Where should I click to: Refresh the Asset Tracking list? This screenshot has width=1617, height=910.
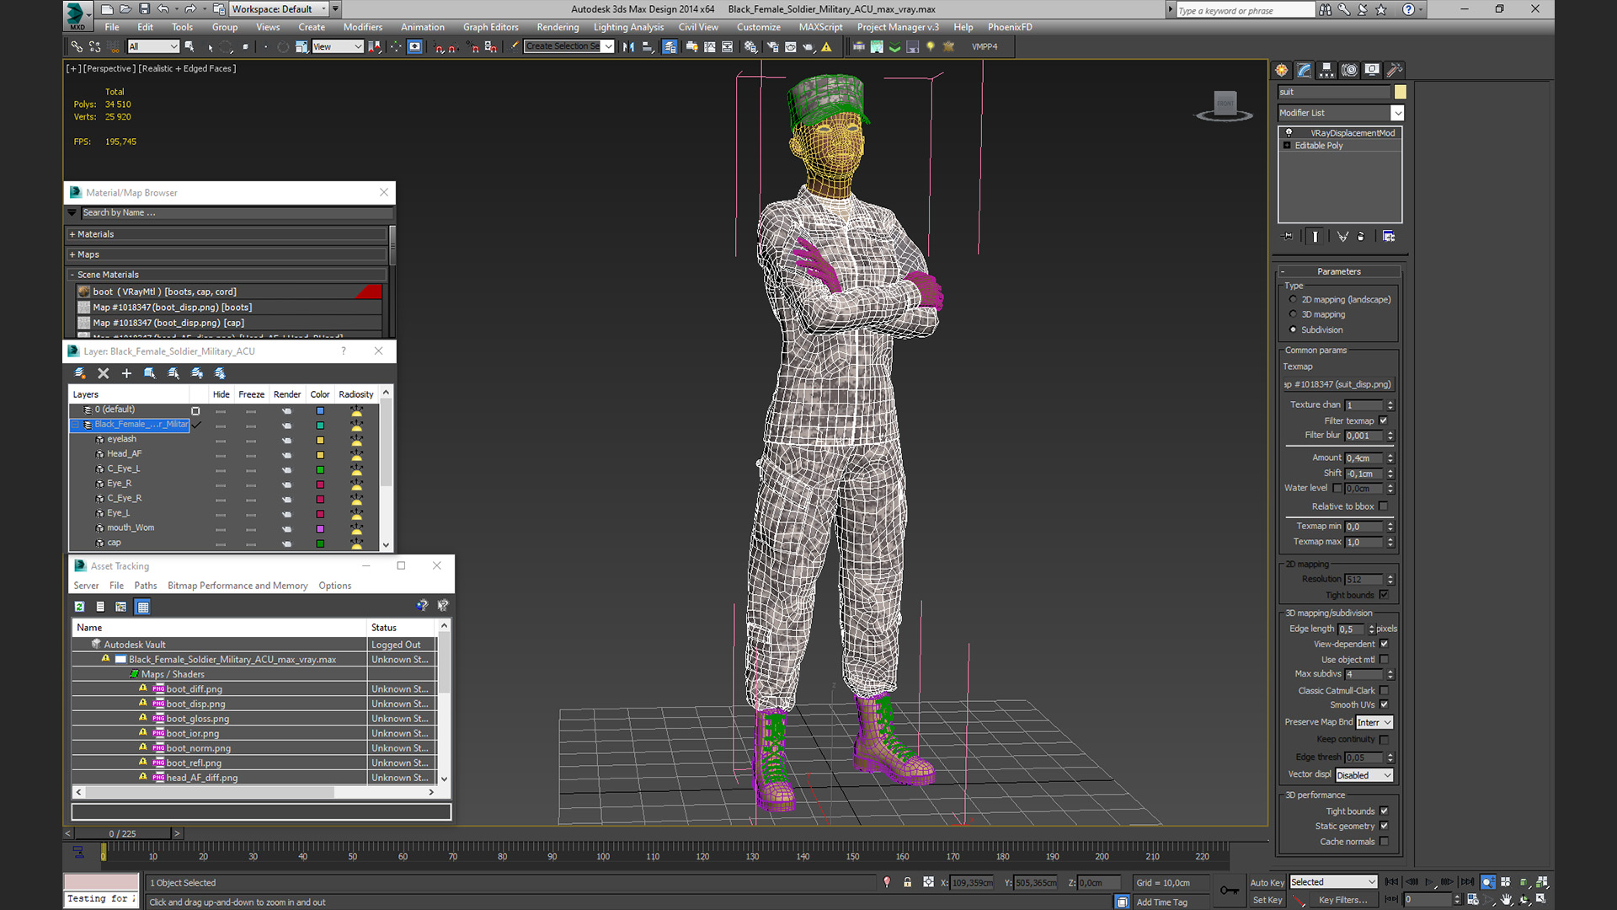(79, 607)
